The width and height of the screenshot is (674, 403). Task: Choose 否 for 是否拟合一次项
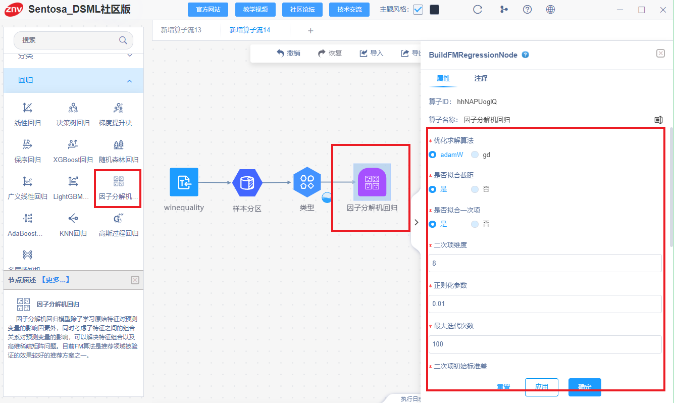click(x=475, y=224)
